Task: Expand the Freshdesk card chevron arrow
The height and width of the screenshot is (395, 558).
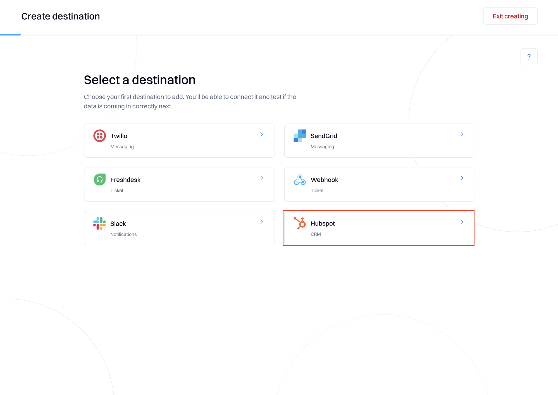Action: 262,178
